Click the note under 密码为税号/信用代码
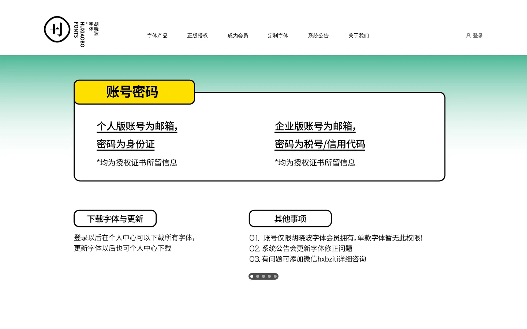The image size is (527, 329). [x=315, y=163]
